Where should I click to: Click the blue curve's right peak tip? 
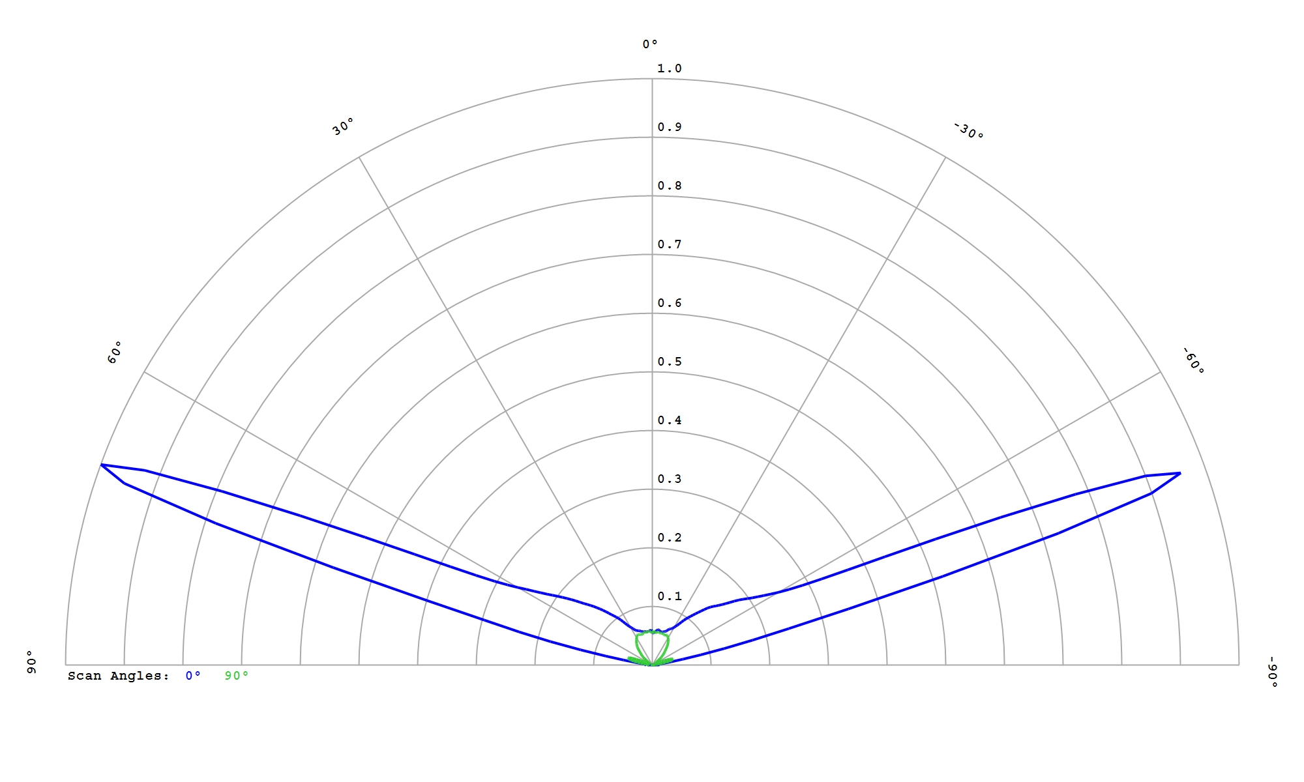point(1179,473)
